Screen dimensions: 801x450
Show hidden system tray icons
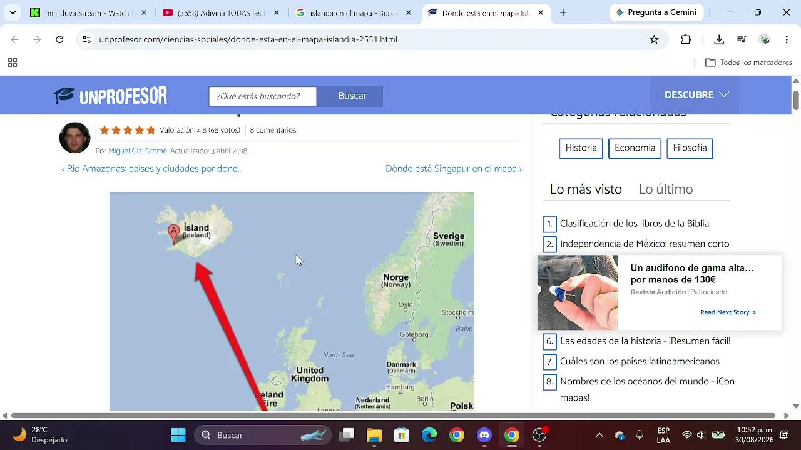(x=599, y=435)
